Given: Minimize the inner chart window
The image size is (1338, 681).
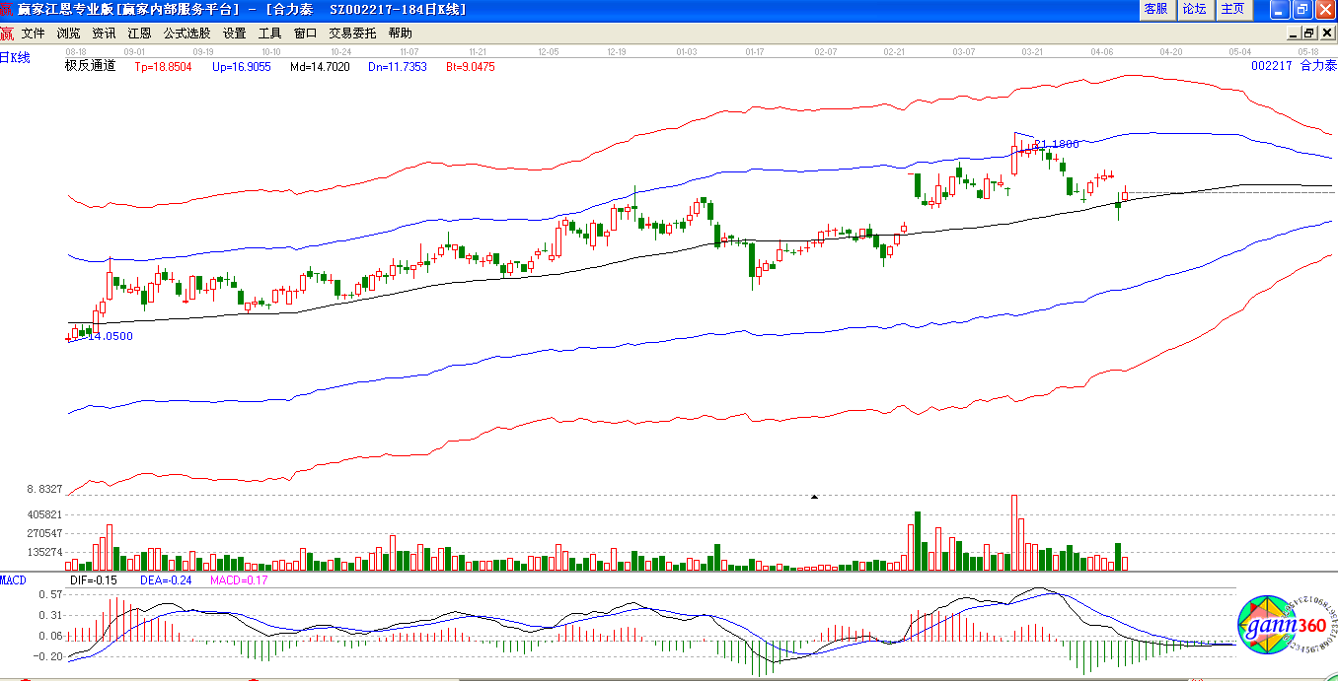Looking at the screenshot, I should [1296, 33].
